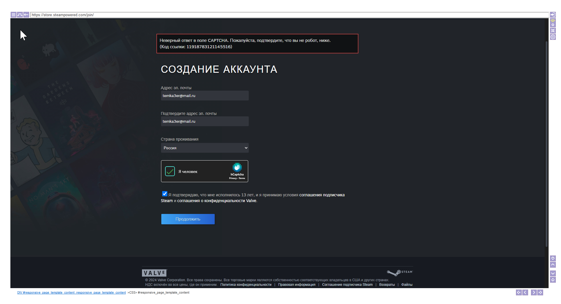Click the Соглашение подписчика Steam link
Viewport: 561px width, 304px height.
point(347,285)
